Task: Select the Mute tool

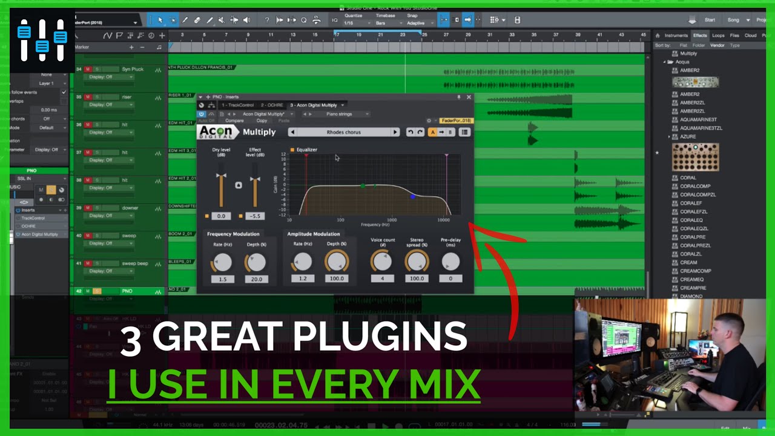Action: pos(222,20)
